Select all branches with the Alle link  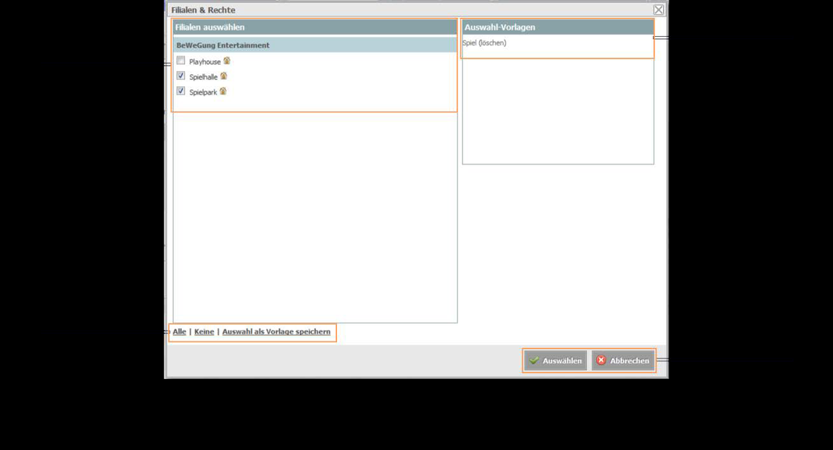[x=179, y=332]
